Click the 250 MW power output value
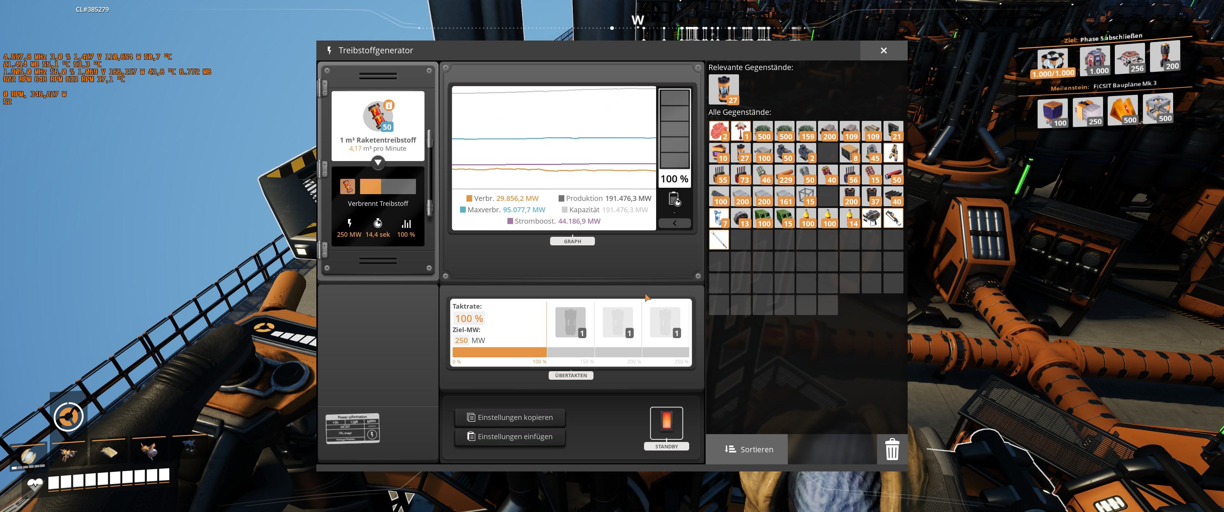The width and height of the screenshot is (1224, 512). click(x=349, y=235)
